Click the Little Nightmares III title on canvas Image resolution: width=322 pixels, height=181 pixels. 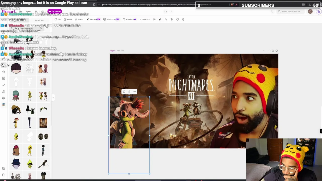pyautogui.click(x=191, y=87)
